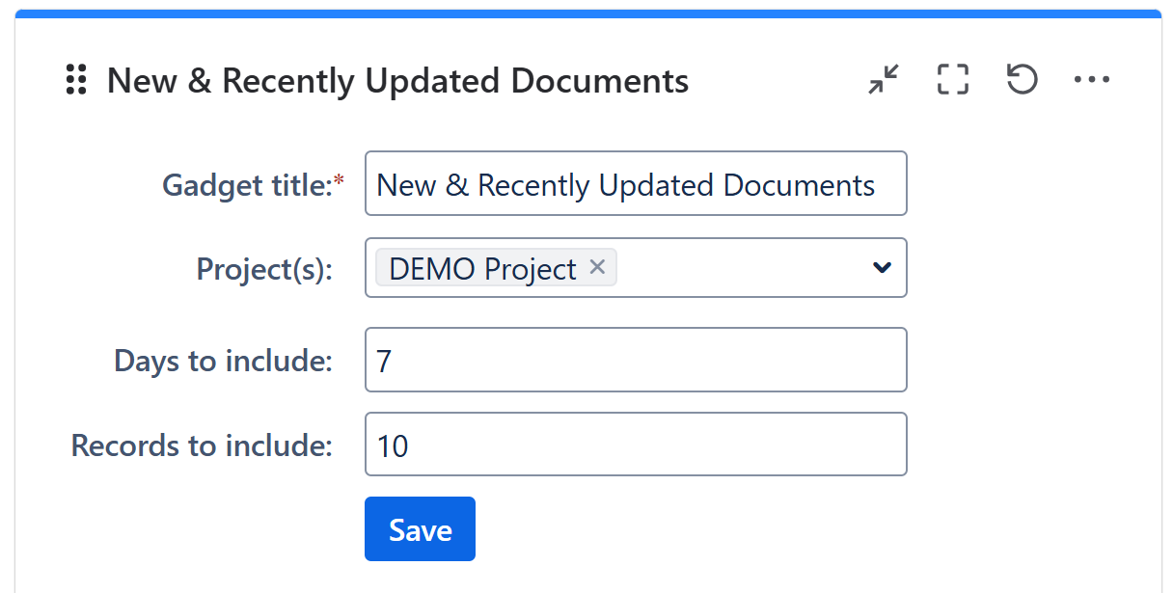Screen dimensions: 1173x593
Task: Expand the Project(s) dropdown chevron
Action: tap(882, 268)
